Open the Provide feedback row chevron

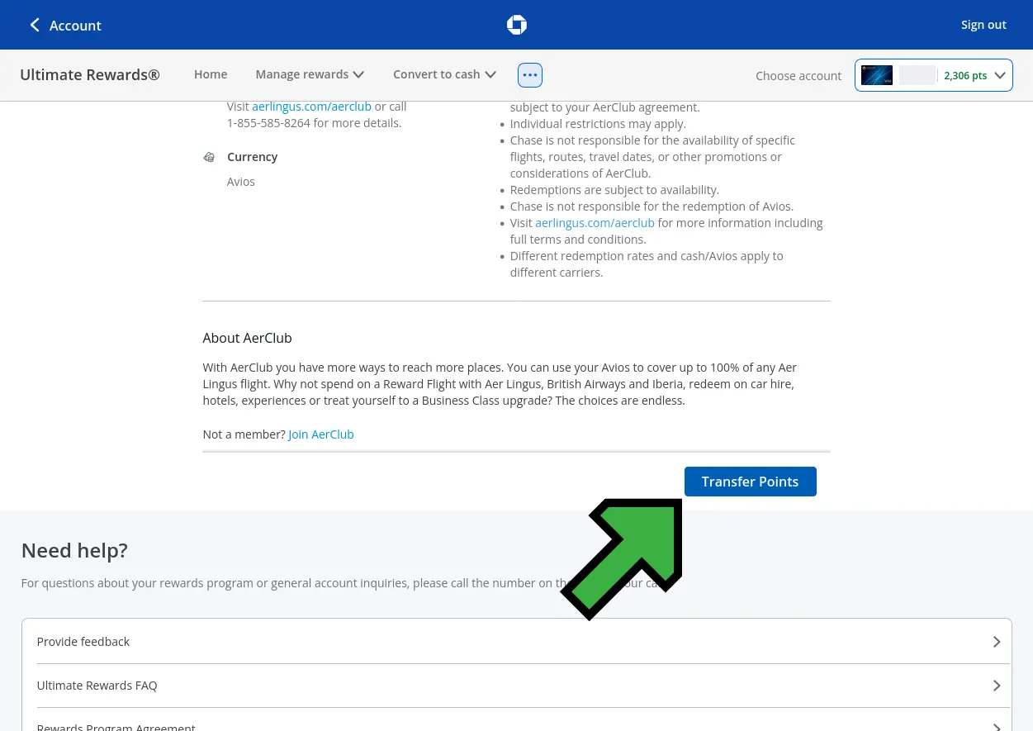click(x=997, y=642)
